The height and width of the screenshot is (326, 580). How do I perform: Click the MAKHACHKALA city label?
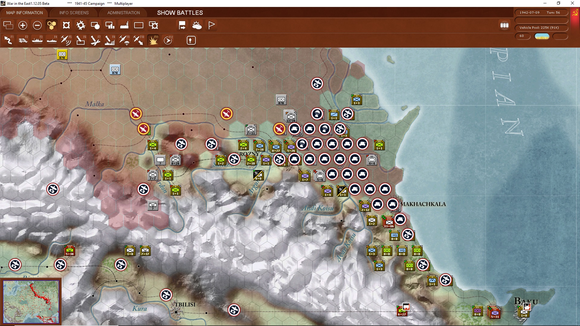[x=423, y=204]
